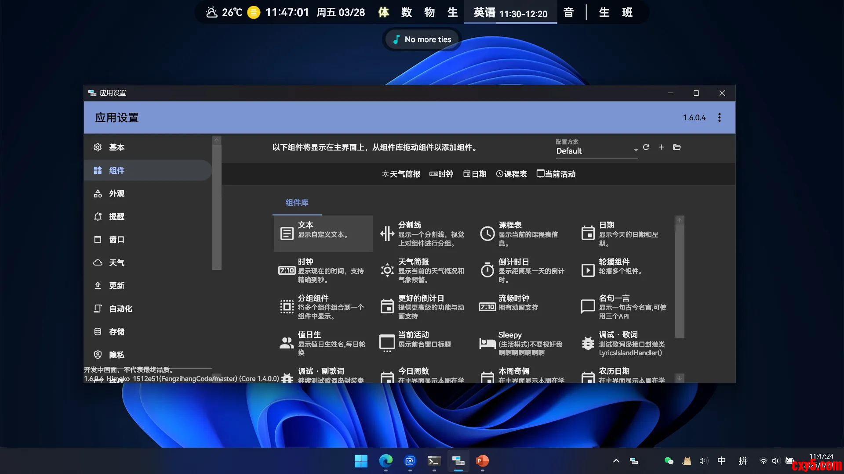The width and height of the screenshot is (844, 474).
Task: Open the 提醒 notifications settings page
Action: 116,217
